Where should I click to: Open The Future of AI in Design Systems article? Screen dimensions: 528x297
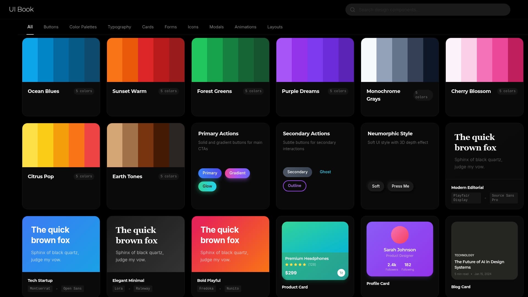[479, 264]
